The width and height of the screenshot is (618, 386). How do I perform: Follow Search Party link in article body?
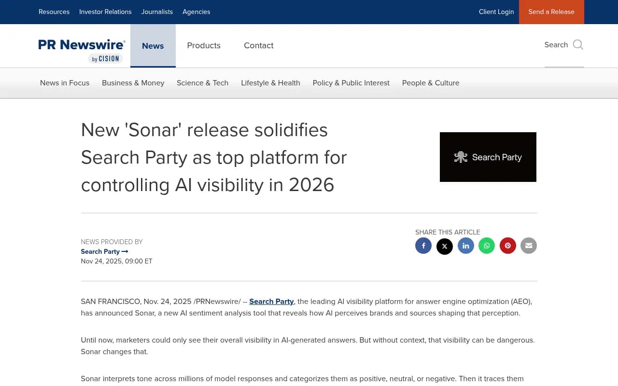(x=271, y=302)
